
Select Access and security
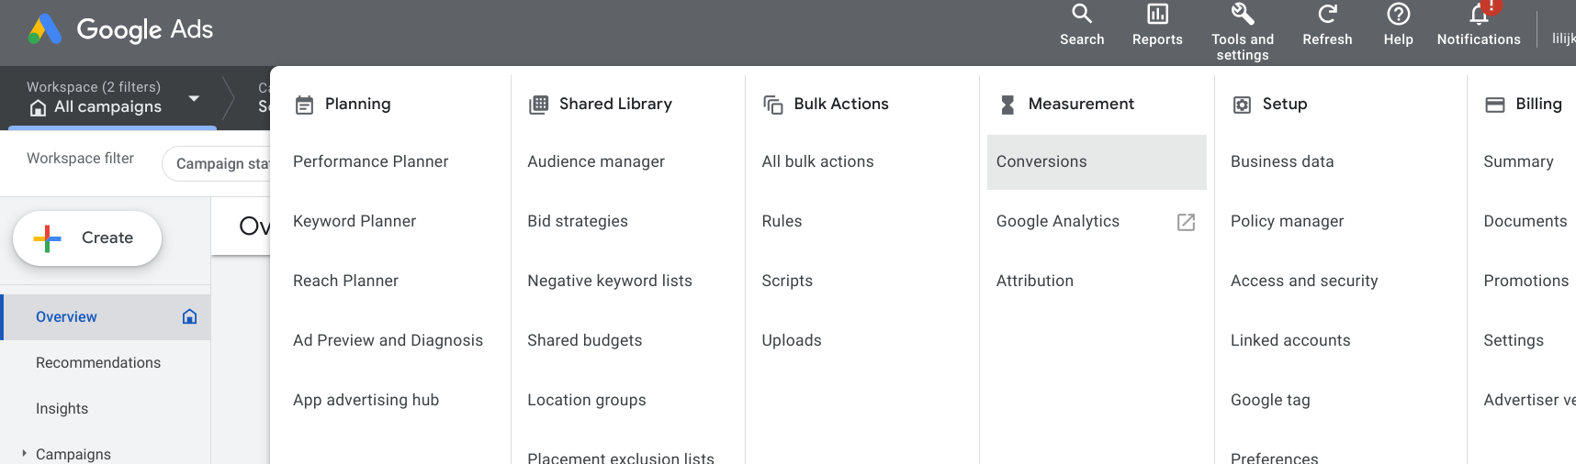tap(1304, 281)
